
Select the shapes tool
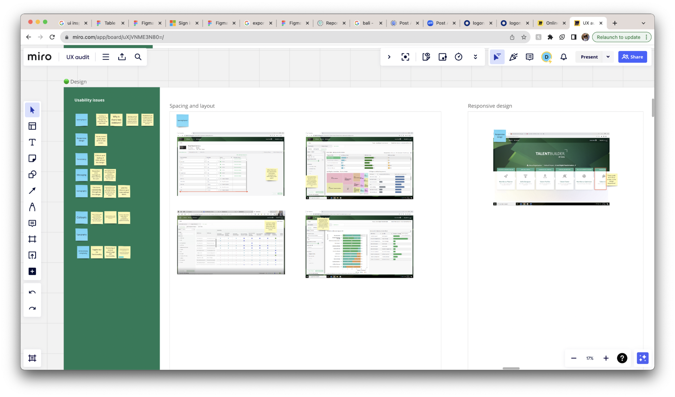tap(32, 175)
